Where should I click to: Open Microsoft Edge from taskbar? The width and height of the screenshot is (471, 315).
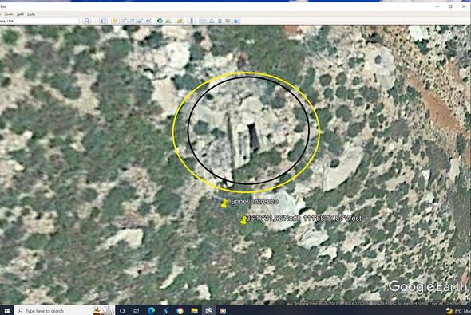[x=151, y=310]
